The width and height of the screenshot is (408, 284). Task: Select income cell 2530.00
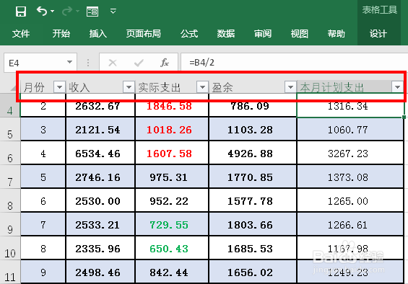tap(100, 201)
